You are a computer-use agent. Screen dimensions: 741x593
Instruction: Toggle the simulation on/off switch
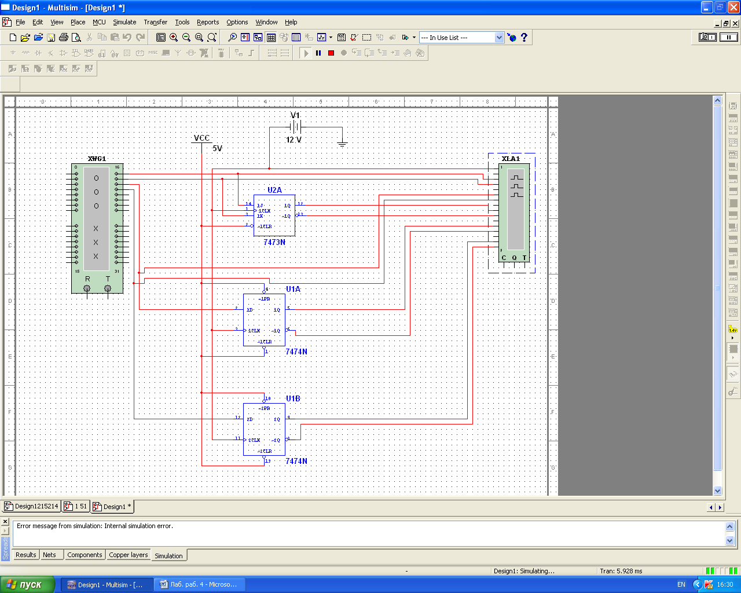[x=707, y=37]
